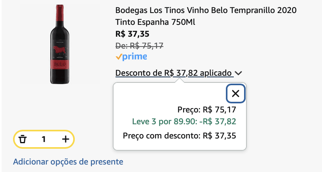The width and height of the screenshot is (322, 172).
Task: Click the Prime logo badge
Action: tap(131, 57)
